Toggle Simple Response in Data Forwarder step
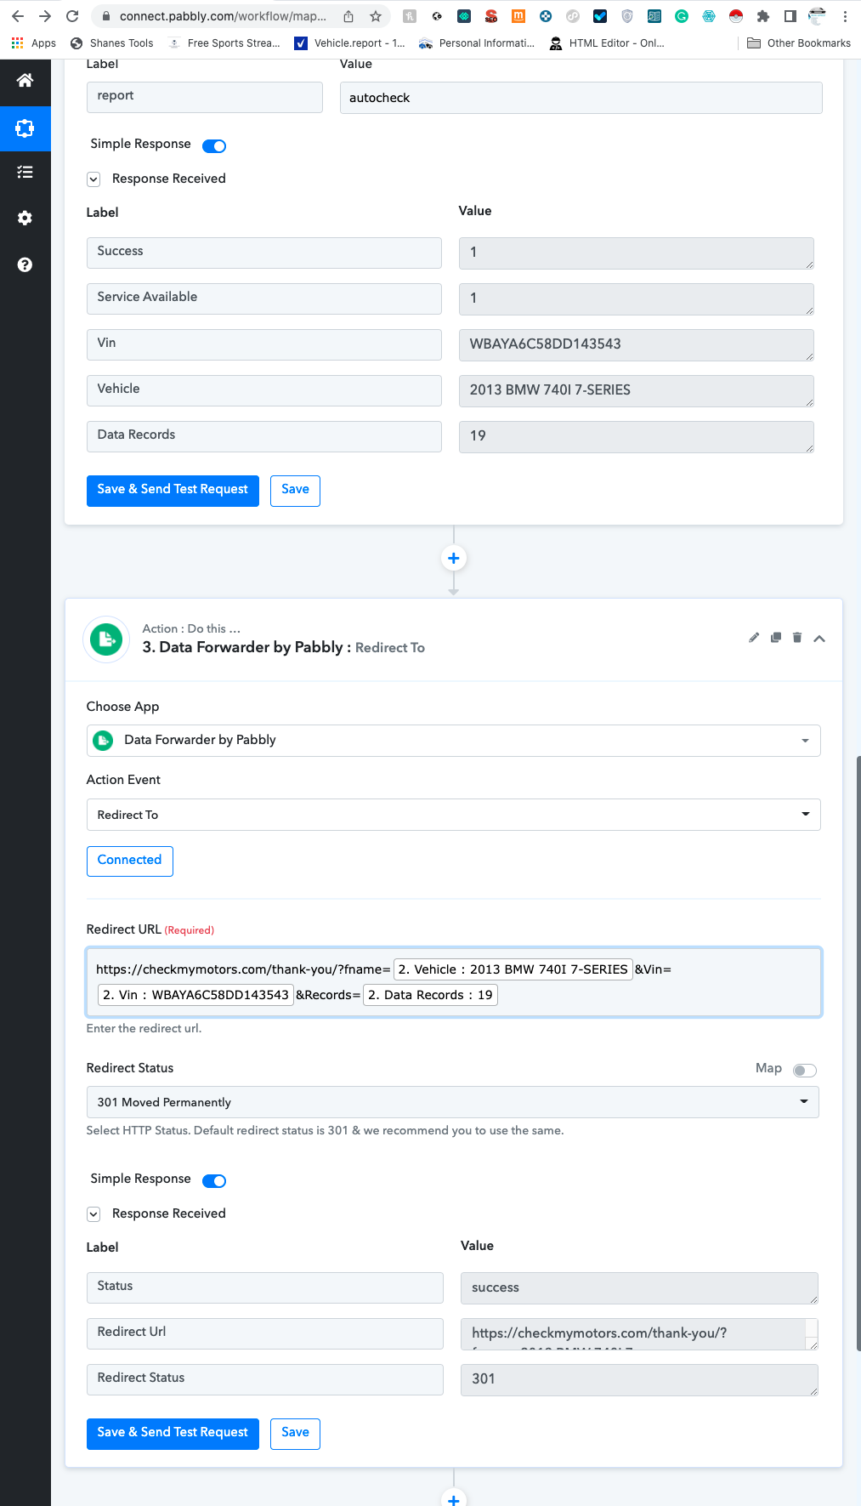This screenshot has height=1506, width=861. point(214,1181)
